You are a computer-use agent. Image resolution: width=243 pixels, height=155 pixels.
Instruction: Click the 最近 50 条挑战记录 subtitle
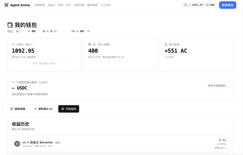(x=23, y=129)
